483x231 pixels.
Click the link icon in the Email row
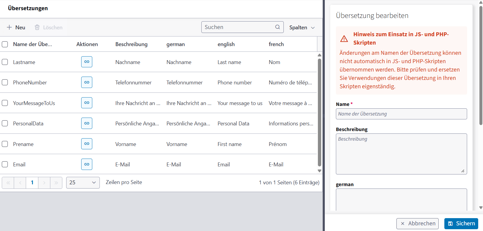(x=87, y=164)
